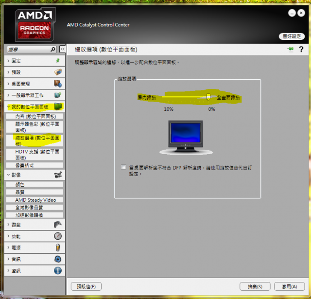Open HDTV 支援 (數位平面面板) page
This screenshot has width=311, height=299.
tap(35, 155)
